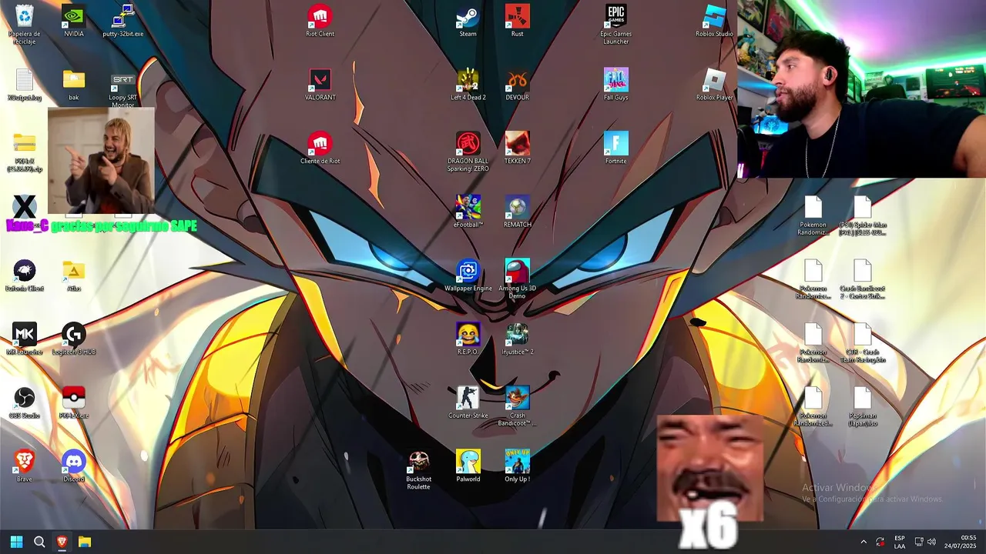Image resolution: width=986 pixels, height=554 pixels.
Task: Show hidden system tray icons
Action: point(863,542)
